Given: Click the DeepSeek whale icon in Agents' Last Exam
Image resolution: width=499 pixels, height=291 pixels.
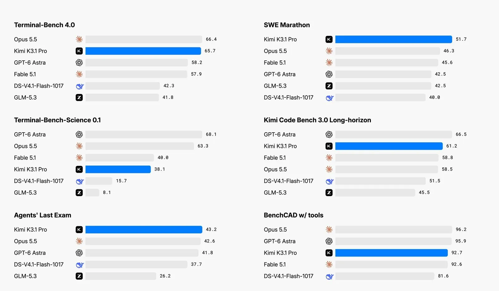Looking at the screenshot, I should pos(80,265).
